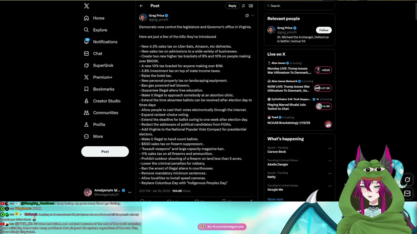Open Alex Jones live Monday LIVE broadcast
Screen dimensions: 417x234
pos(289,71)
